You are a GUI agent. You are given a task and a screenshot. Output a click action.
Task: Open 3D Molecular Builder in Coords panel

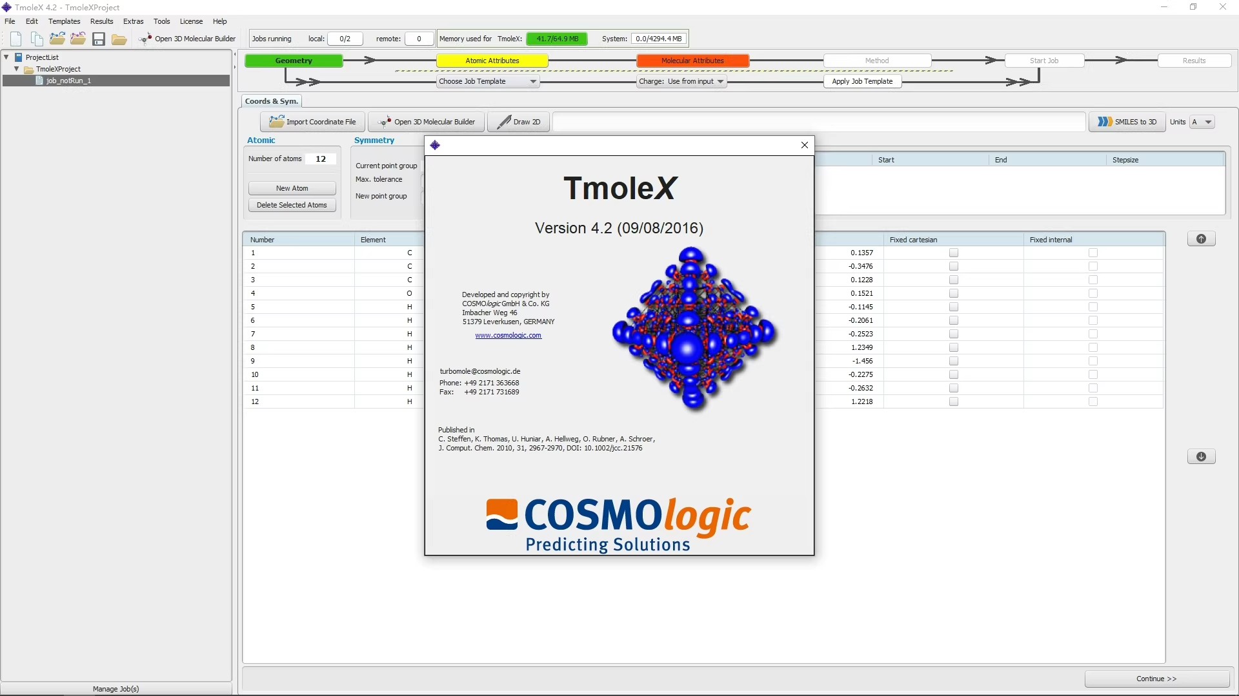427,122
